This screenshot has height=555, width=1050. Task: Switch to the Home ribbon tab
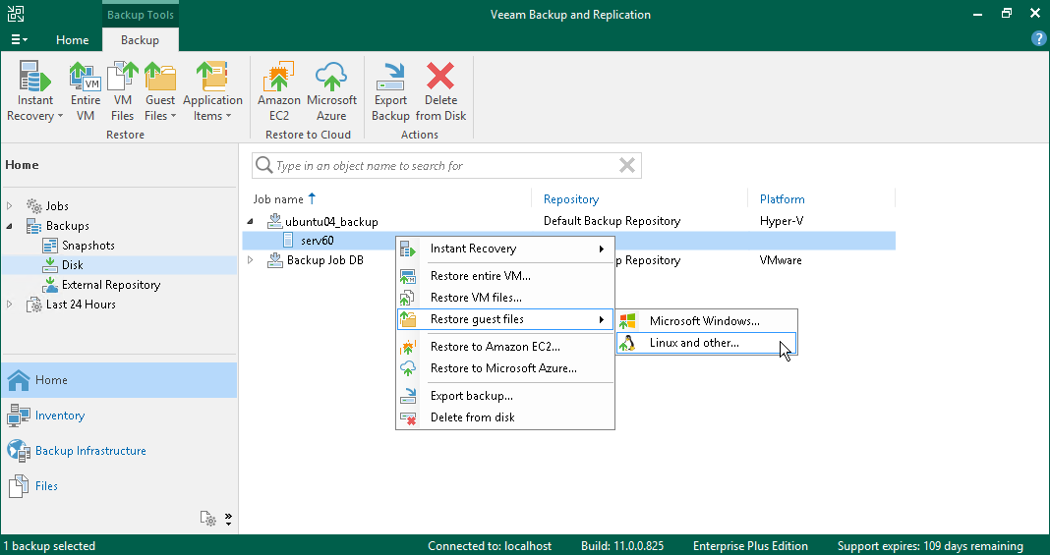click(x=72, y=40)
